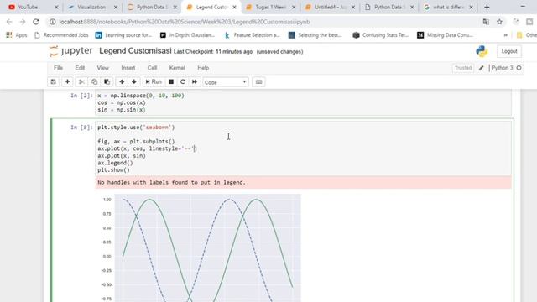The image size is (537, 302).
Task: Restart kernel and run all fast-forward icon
Action: click(195, 82)
